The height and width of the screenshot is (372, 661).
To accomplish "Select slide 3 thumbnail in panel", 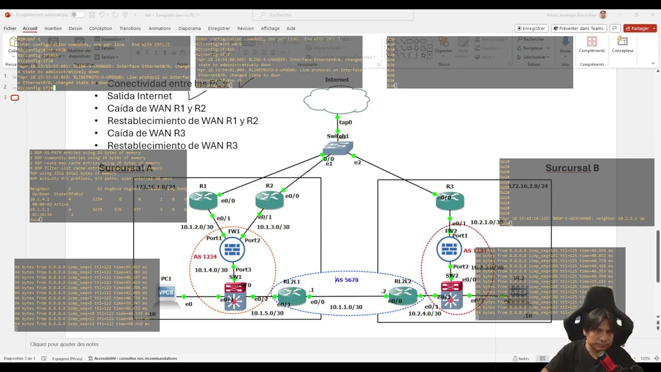I will 14,98.
